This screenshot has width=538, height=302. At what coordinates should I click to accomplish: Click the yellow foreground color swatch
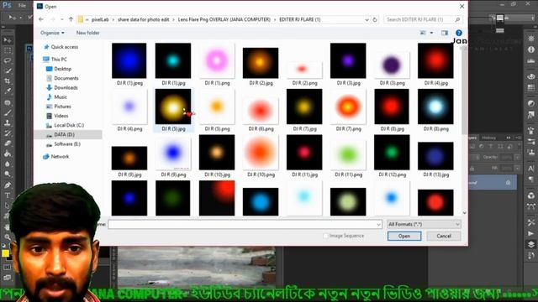(5, 253)
